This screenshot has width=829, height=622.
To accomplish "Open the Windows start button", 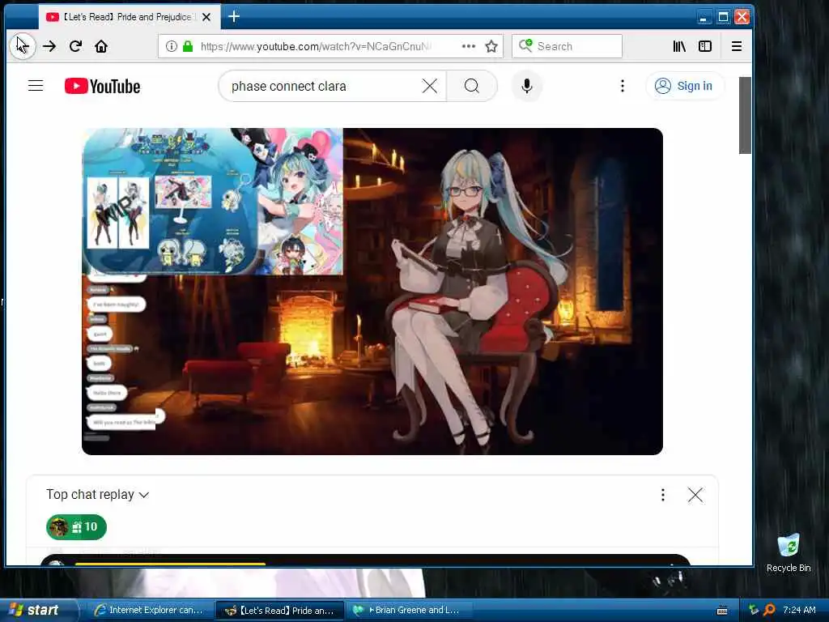I will coord(39,610).
